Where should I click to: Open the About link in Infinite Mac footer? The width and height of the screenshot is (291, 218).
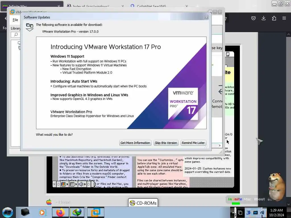point(259,199)
